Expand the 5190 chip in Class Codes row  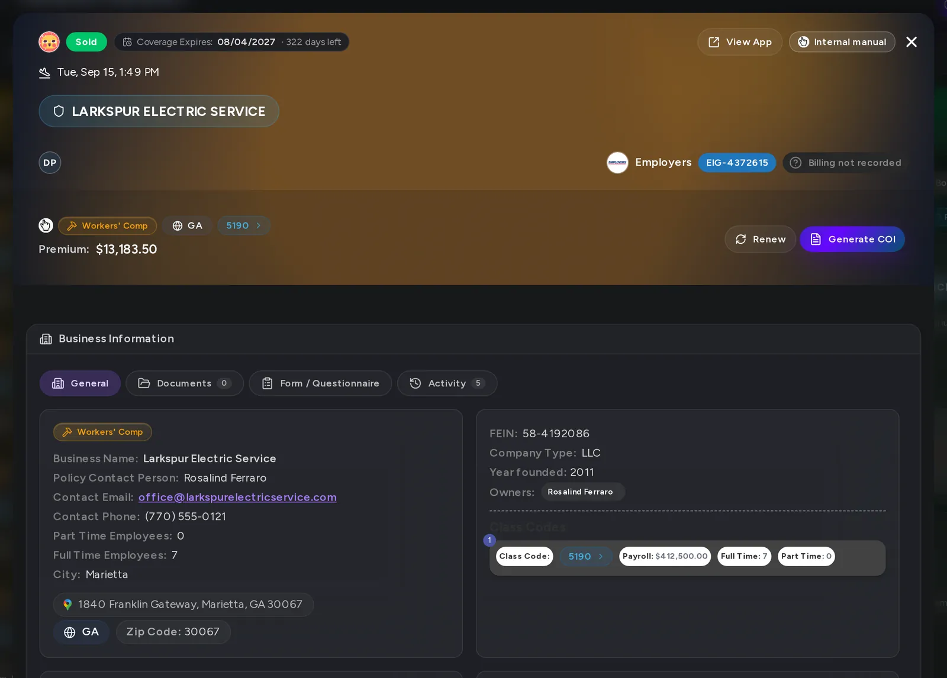click(x=586, y=556)
